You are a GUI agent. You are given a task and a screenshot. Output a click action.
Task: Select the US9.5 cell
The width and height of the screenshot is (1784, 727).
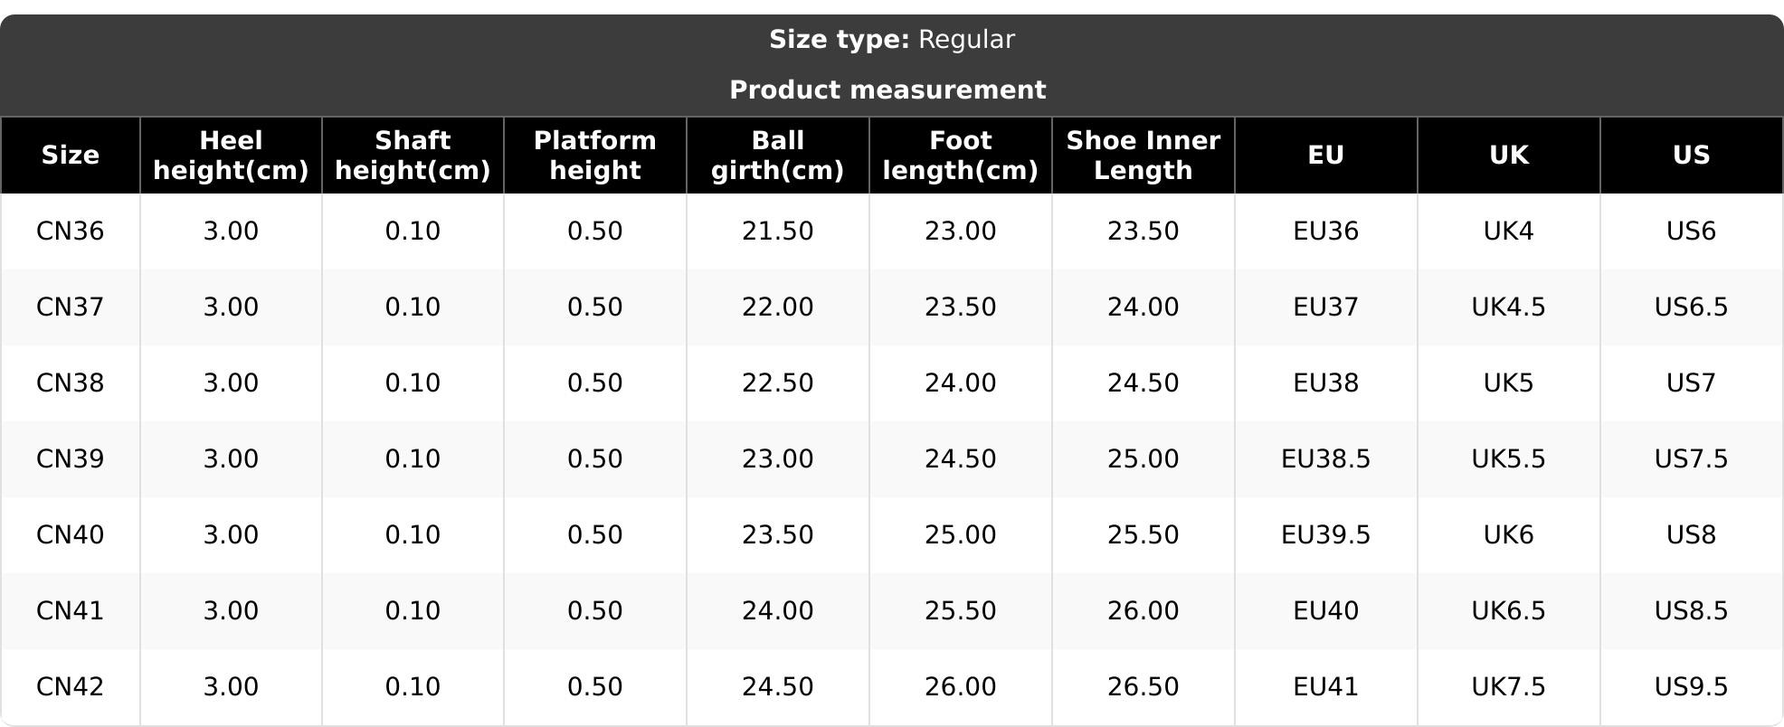[1691, 687]
